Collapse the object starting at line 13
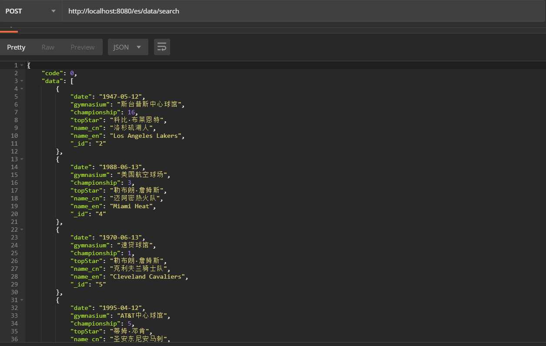The image size is (546, 346). (x=22, y=159)
